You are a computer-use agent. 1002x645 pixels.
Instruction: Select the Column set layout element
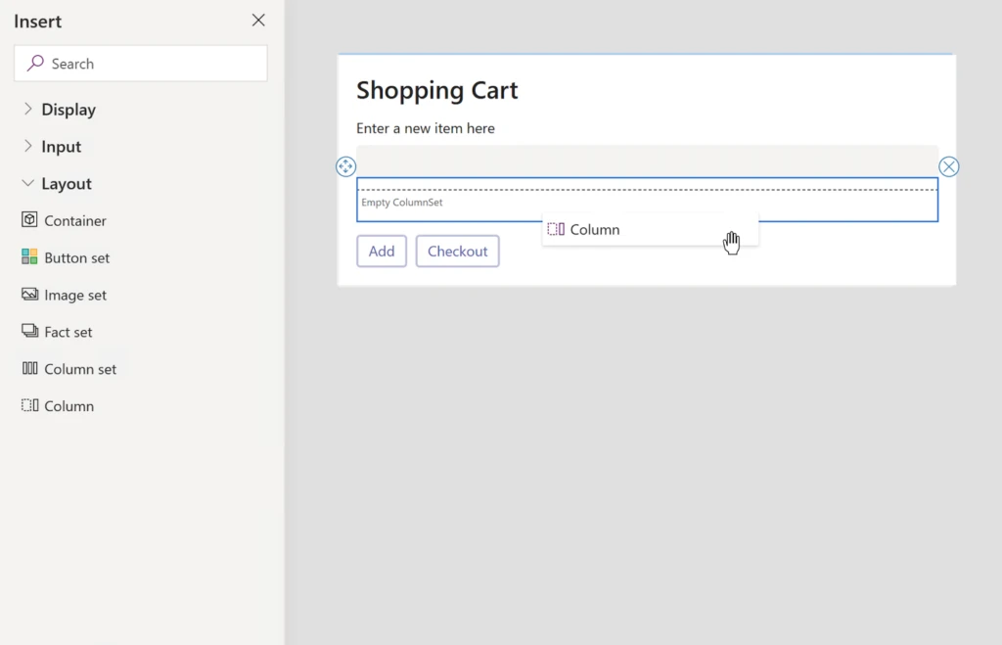click(x=80, y=369)
